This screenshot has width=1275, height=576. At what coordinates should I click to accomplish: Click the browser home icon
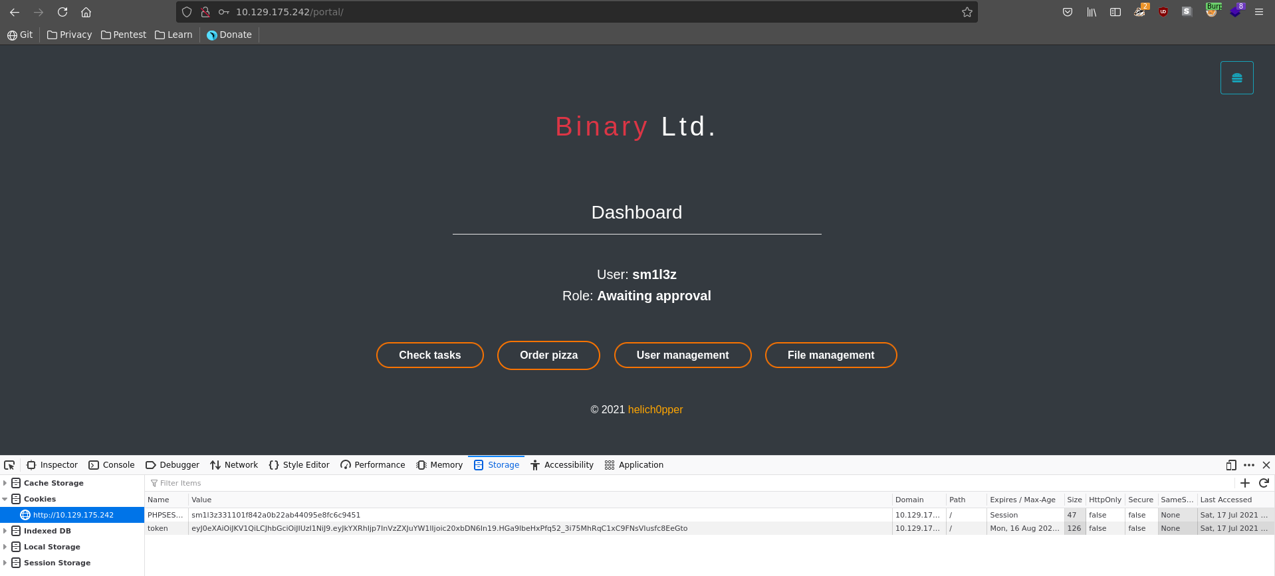click(86, 12)
